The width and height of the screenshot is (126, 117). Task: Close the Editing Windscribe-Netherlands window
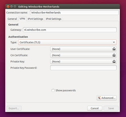(x=8, y=7)
